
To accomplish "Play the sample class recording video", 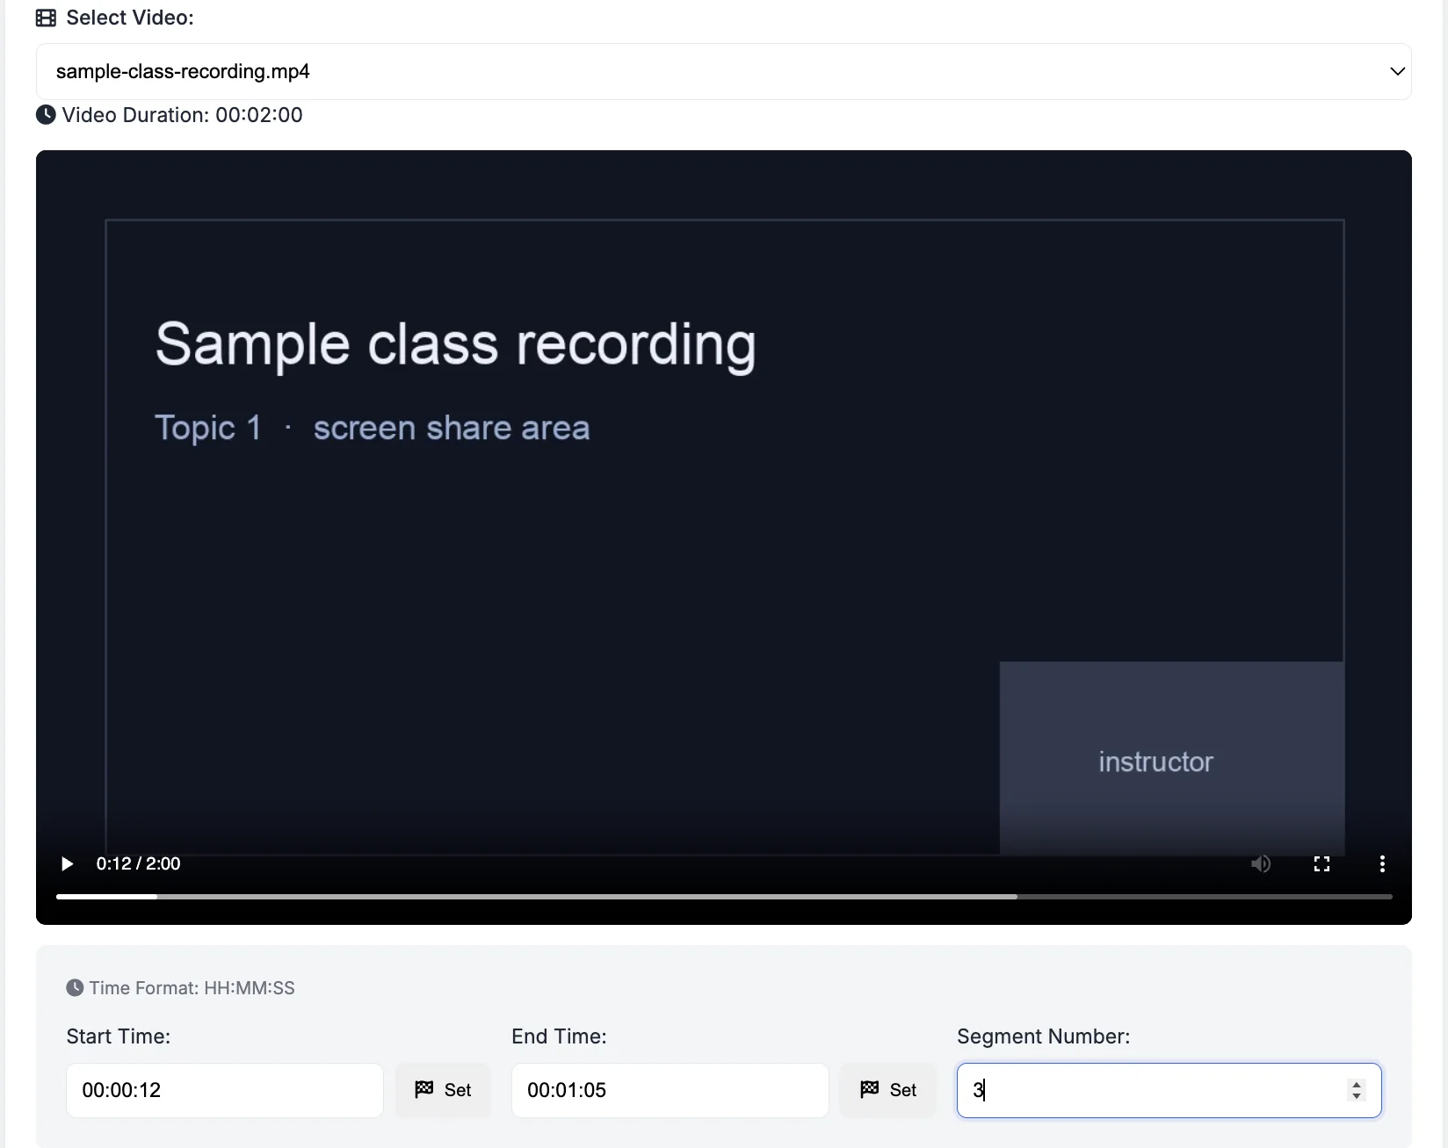I will click(x=67, y=863).
